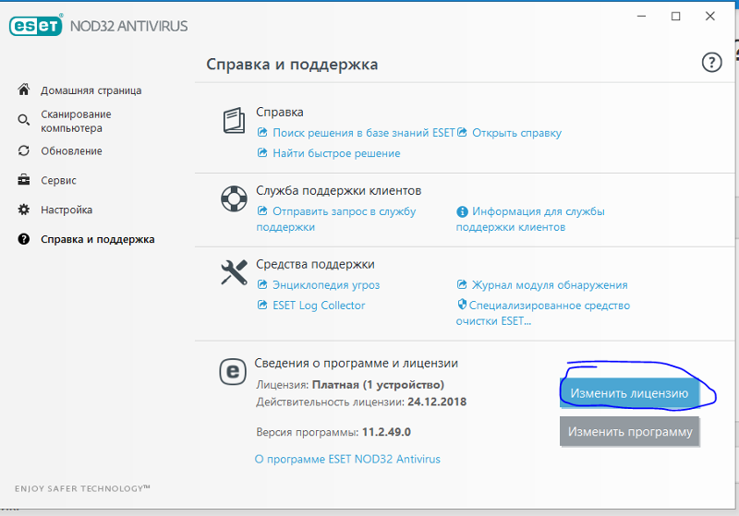The height and width of the screenshot is (516, 739).
Task: Select Справка и поддержка in sidebar
Action: (x=97, y=239)
